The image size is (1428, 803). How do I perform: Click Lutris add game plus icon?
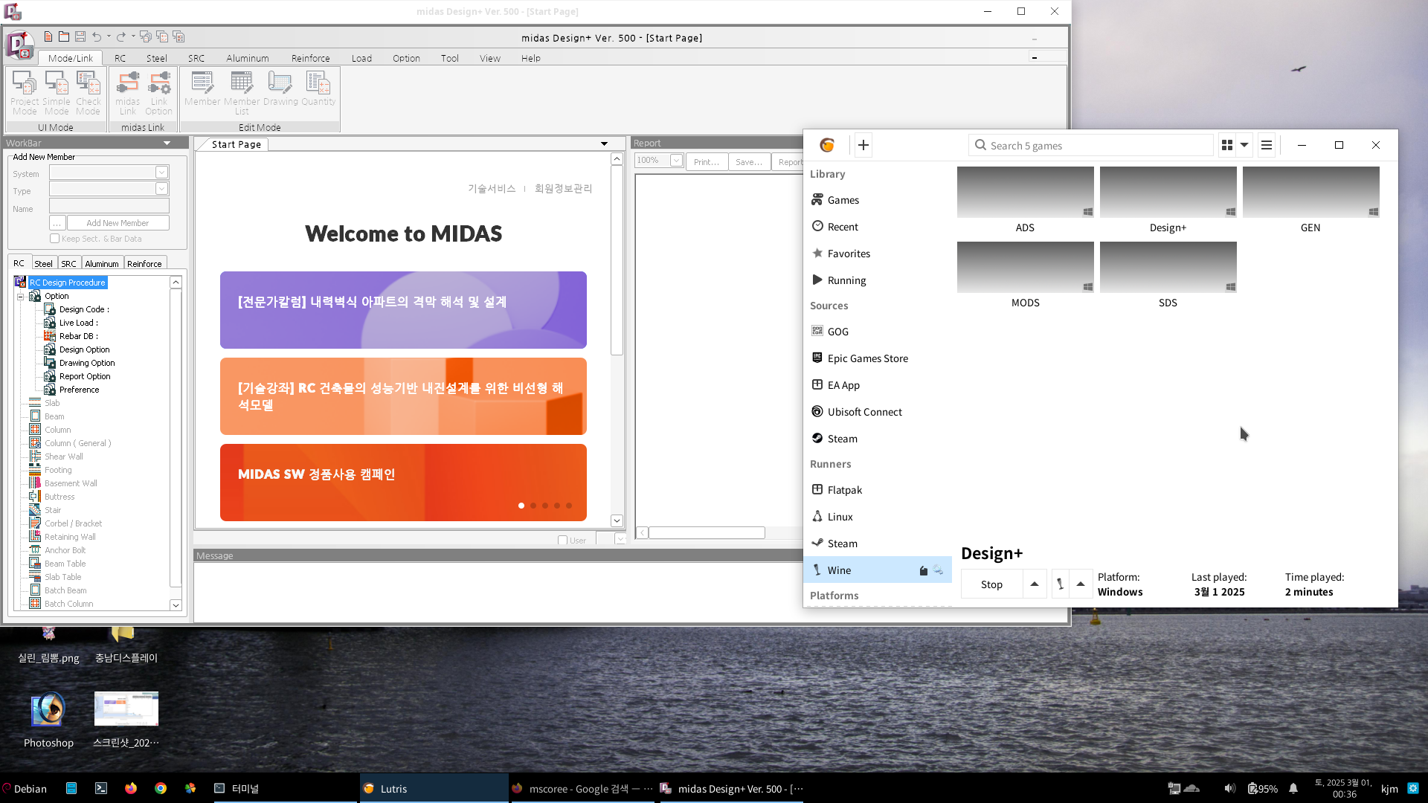tap(863, 146)
